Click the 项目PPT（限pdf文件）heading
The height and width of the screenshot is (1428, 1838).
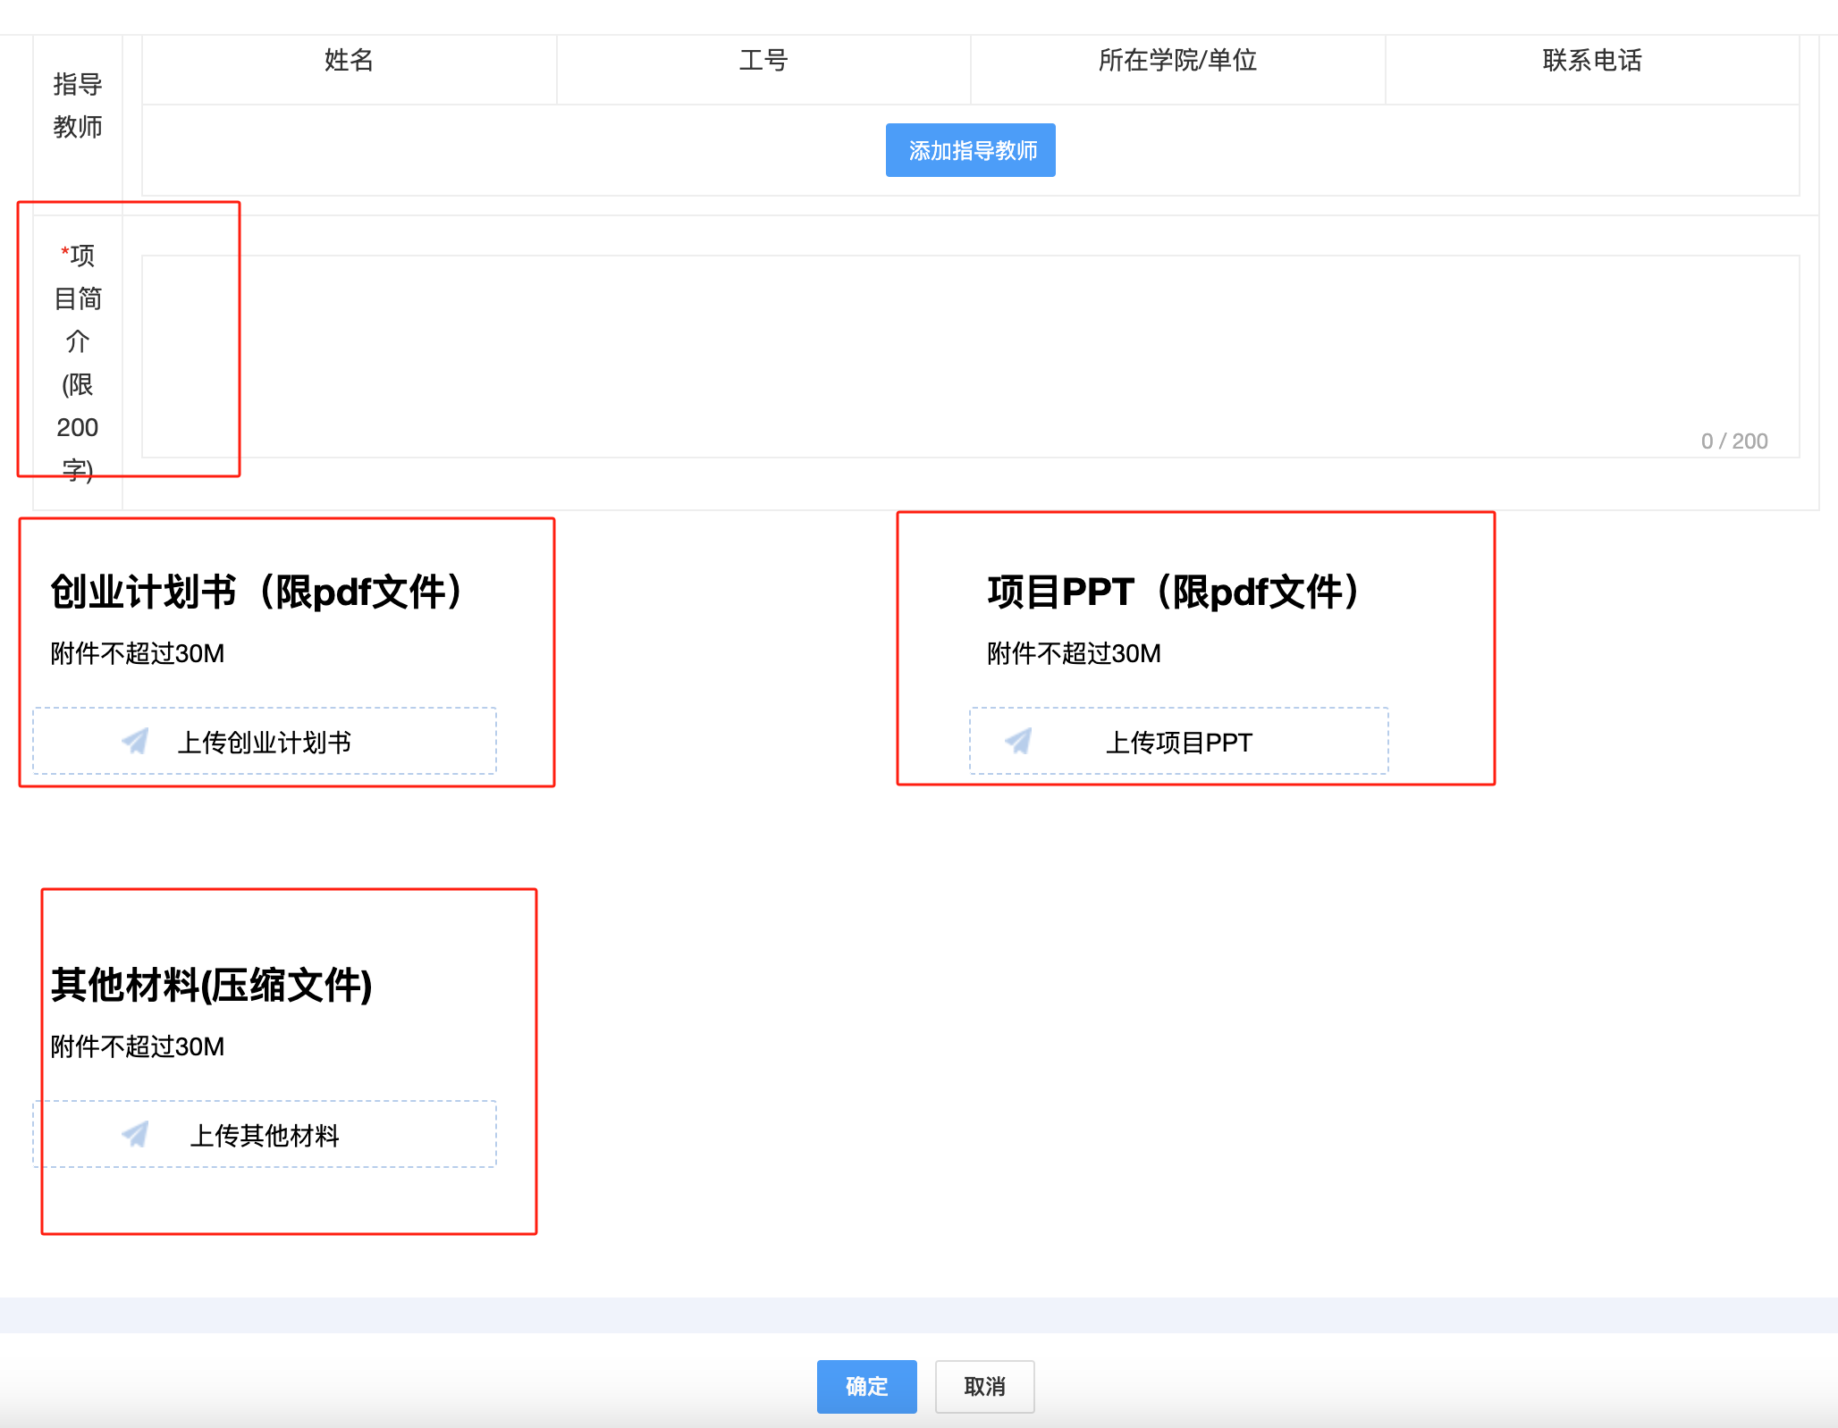1174,592
